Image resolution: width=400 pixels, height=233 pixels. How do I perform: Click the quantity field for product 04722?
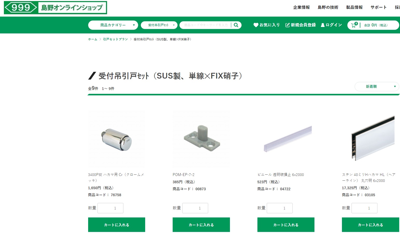pyautogui.click(x=280, y=208)
